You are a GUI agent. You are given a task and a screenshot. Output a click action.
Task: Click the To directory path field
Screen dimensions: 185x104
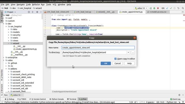(94, 53)
